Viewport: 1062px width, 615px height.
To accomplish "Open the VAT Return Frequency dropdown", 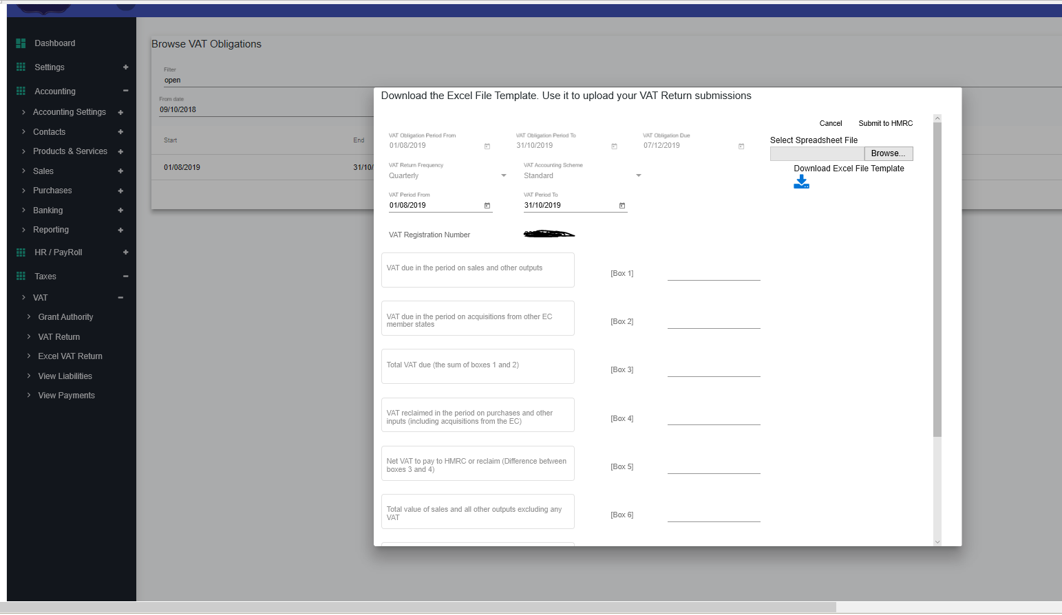I will tap(503, 176).
